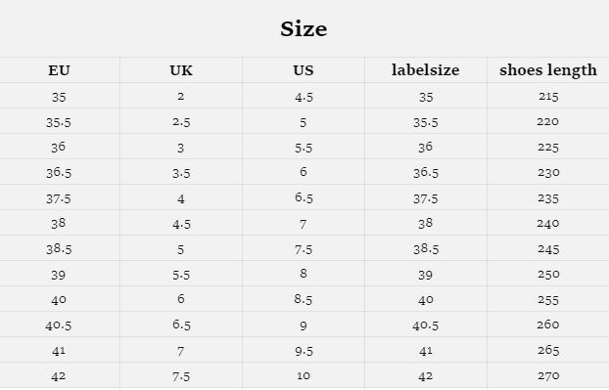Viewport: 609px width, 390px height.
Task: Select shoes length 270 cell
Action: 548,375
